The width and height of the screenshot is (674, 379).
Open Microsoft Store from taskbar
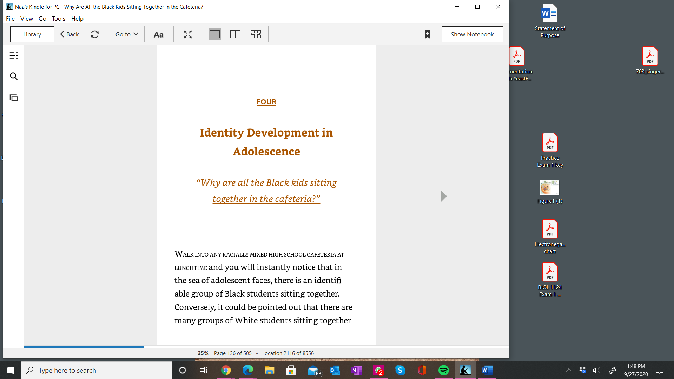tap(291, 370)
